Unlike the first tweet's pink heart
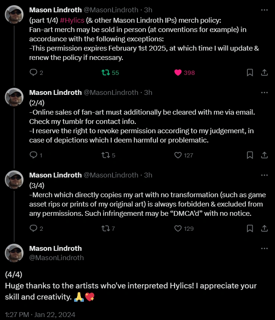Screen dimensions: 275x320 pos(177,73)
